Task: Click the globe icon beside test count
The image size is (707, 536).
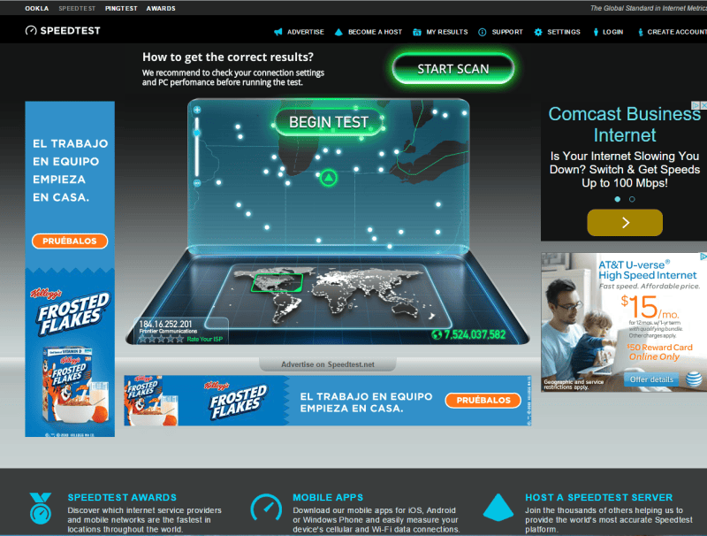Action: (x=436, y=334)
